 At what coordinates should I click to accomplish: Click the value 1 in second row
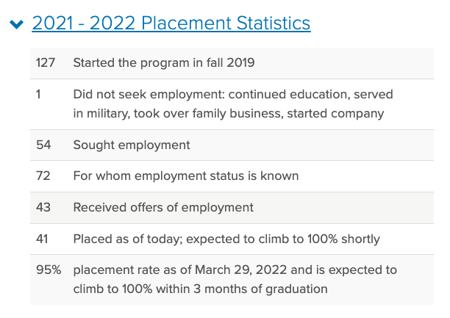pos(39,95)
